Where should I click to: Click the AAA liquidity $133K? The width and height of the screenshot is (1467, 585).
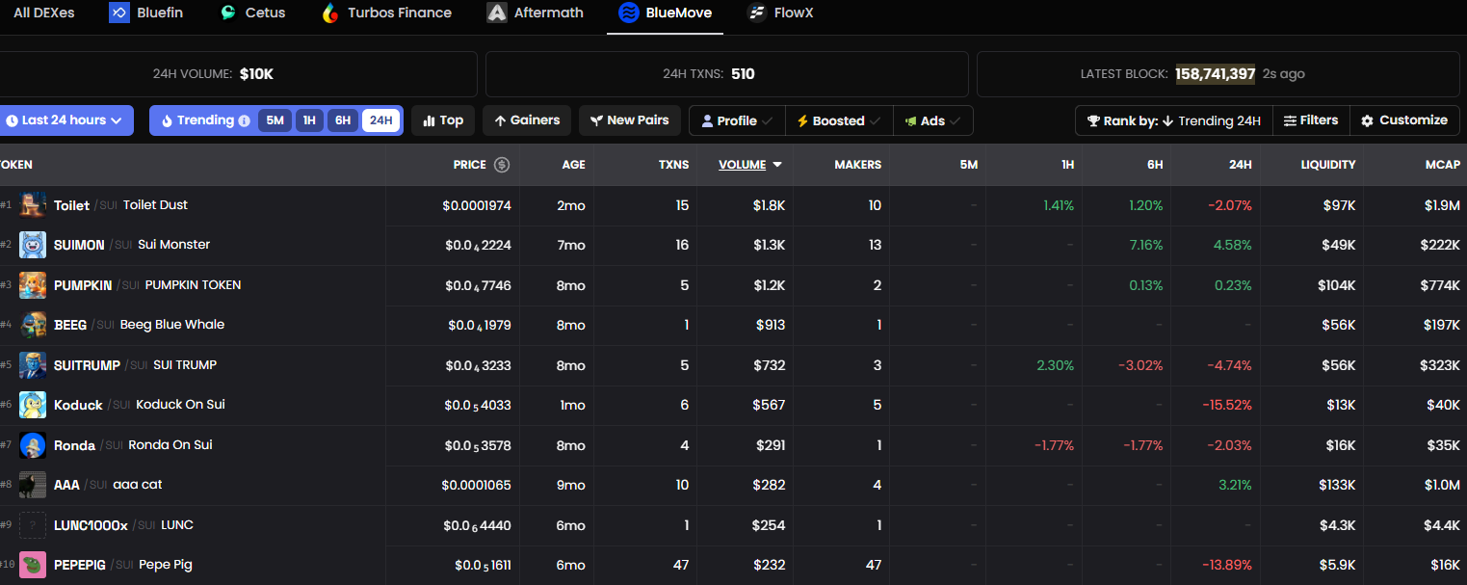pyautogui.click(x=1337, y=485)
